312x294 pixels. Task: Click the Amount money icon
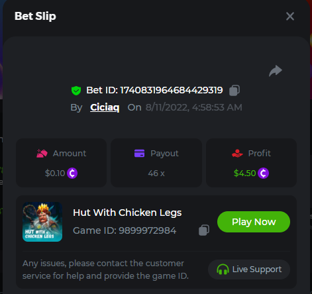42,154
